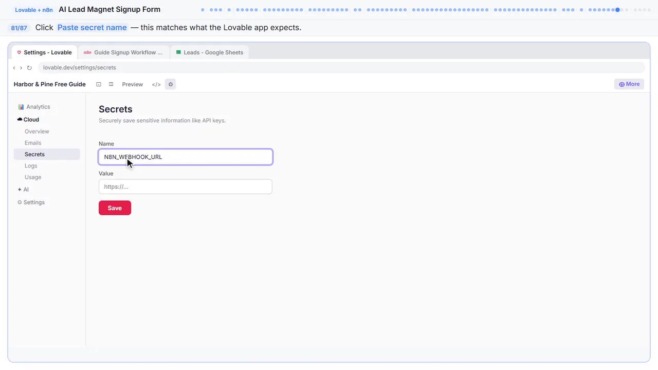
Task: Open the code view icon
Action: click(156, 84)
